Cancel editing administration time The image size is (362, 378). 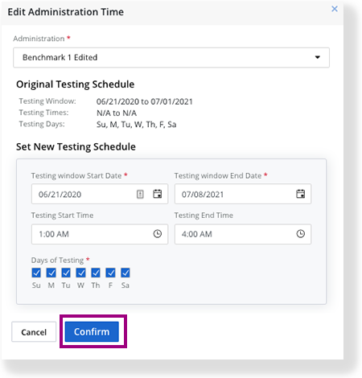[x=34, y=332]
